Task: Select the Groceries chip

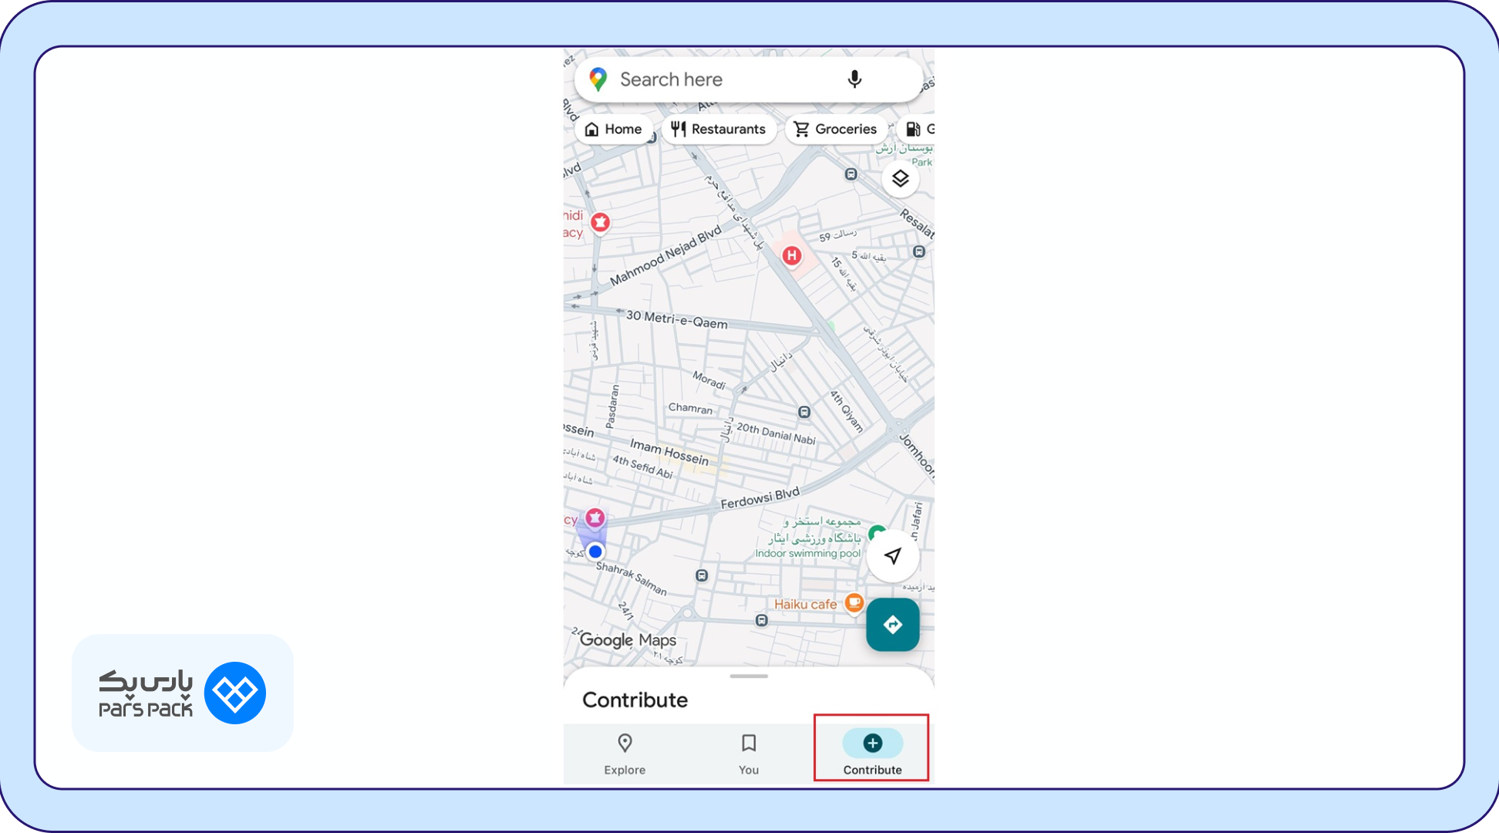Action: point(836,129)
